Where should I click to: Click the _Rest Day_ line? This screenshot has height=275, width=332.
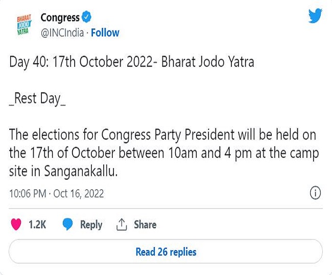pyautogui.click(x=37, y=99)
